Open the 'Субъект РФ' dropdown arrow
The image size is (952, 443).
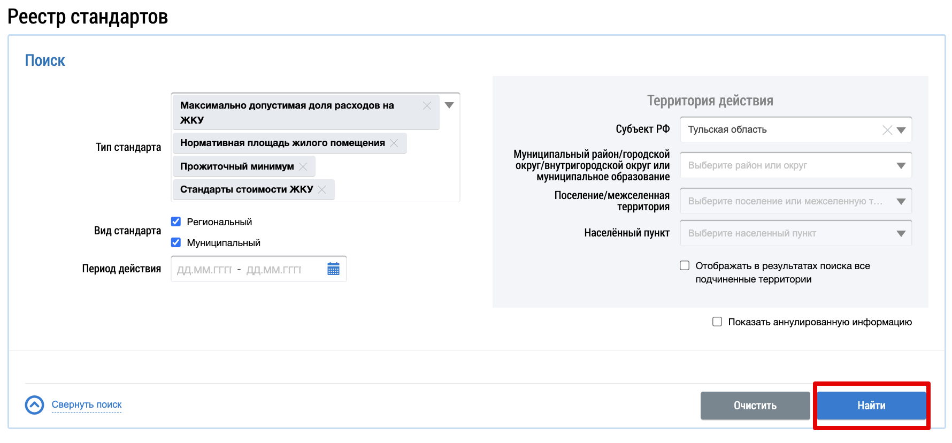tap(901, 130)
